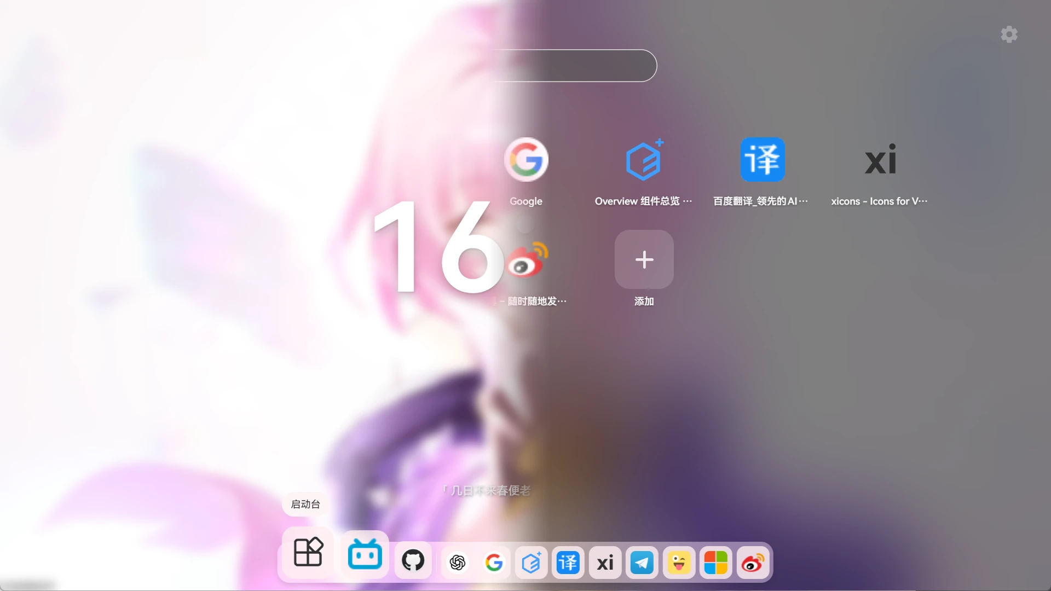This screenshot has height=591, width=1051.
Task: Open GitHub from the dock
Action: [413, 560]
